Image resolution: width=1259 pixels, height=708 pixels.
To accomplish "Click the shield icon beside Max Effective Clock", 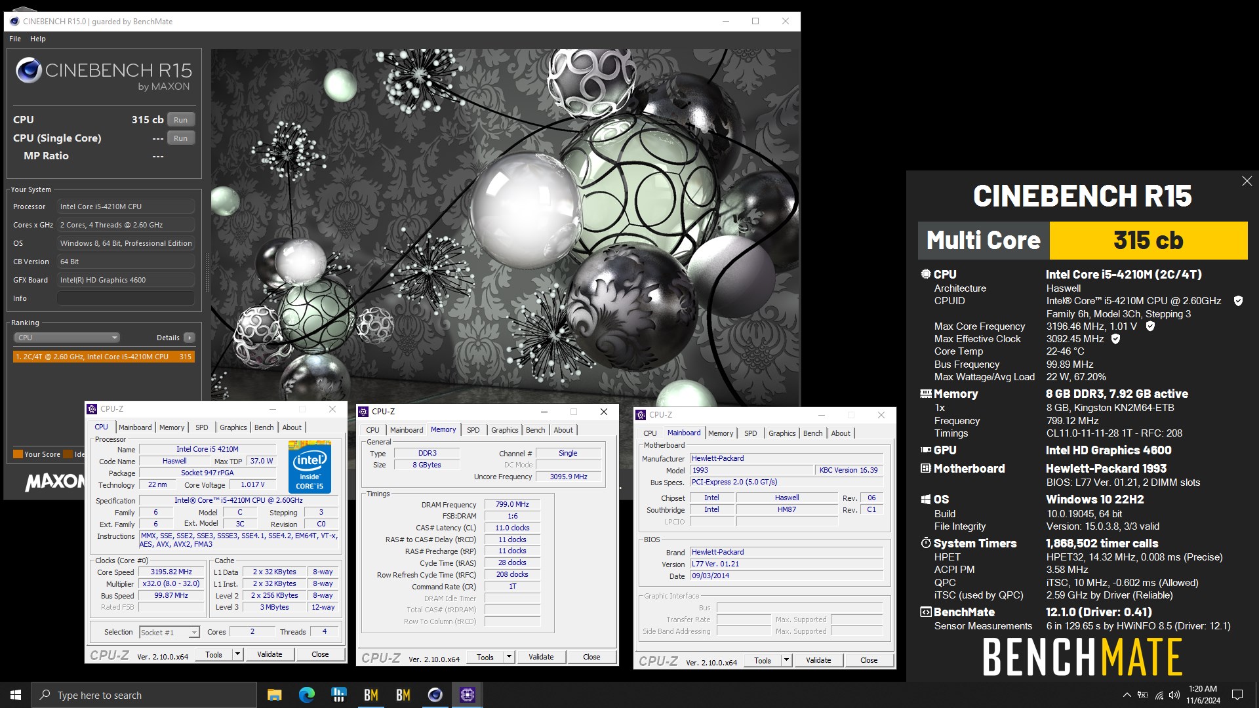I will pos(1115,339).
